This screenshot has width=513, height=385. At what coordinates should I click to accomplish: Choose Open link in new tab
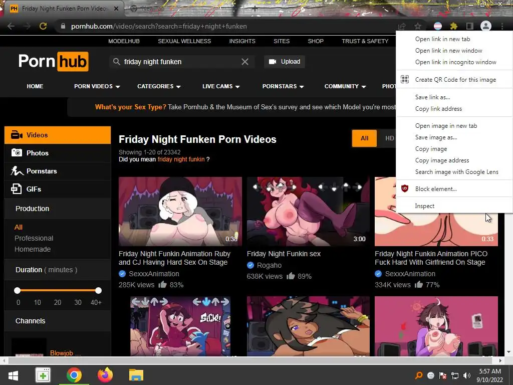point(454,39)
